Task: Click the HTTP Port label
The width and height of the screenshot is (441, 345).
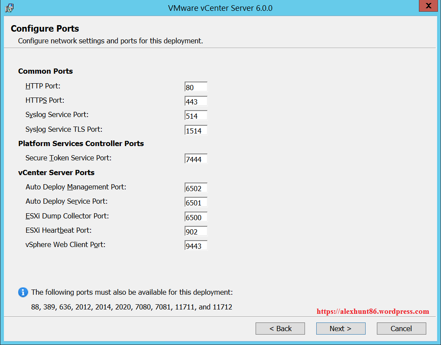Action: coord(42,86)
